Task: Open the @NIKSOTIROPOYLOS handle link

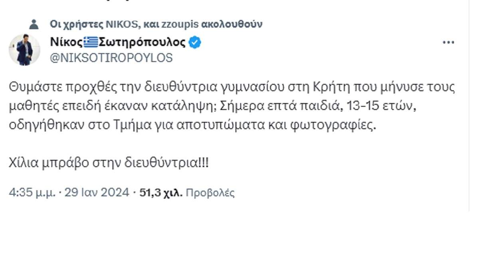Action: tap(111, 58)
